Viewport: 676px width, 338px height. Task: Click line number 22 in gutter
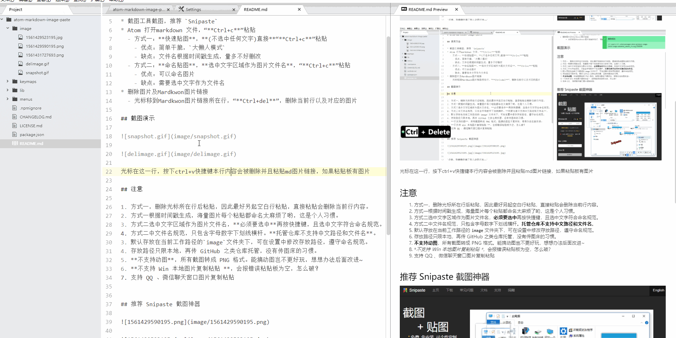(x=109, y=171)
